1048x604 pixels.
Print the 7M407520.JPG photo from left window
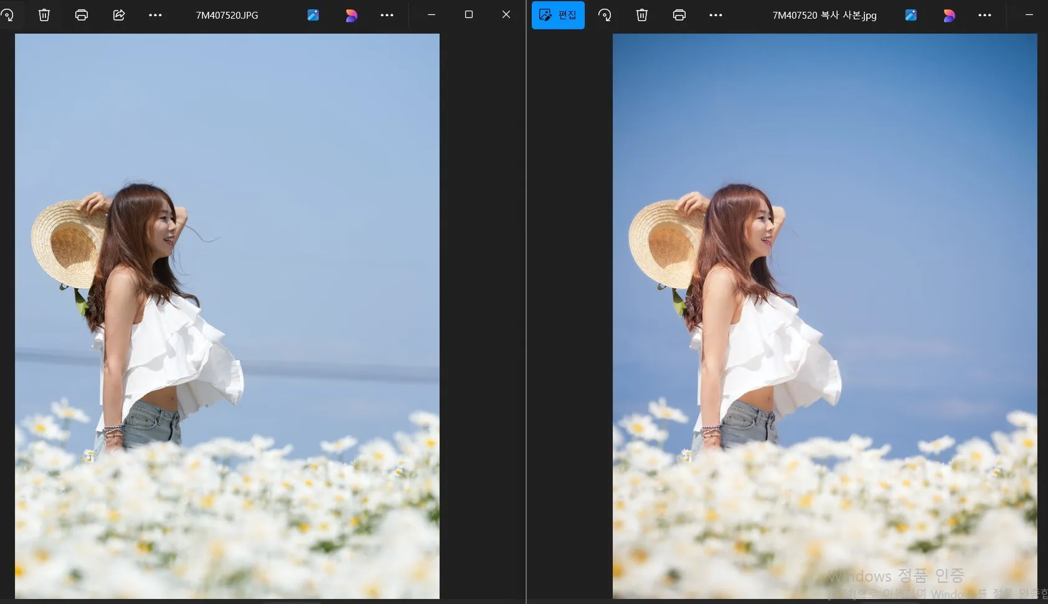pyautogui.click(x=82, y=15)
